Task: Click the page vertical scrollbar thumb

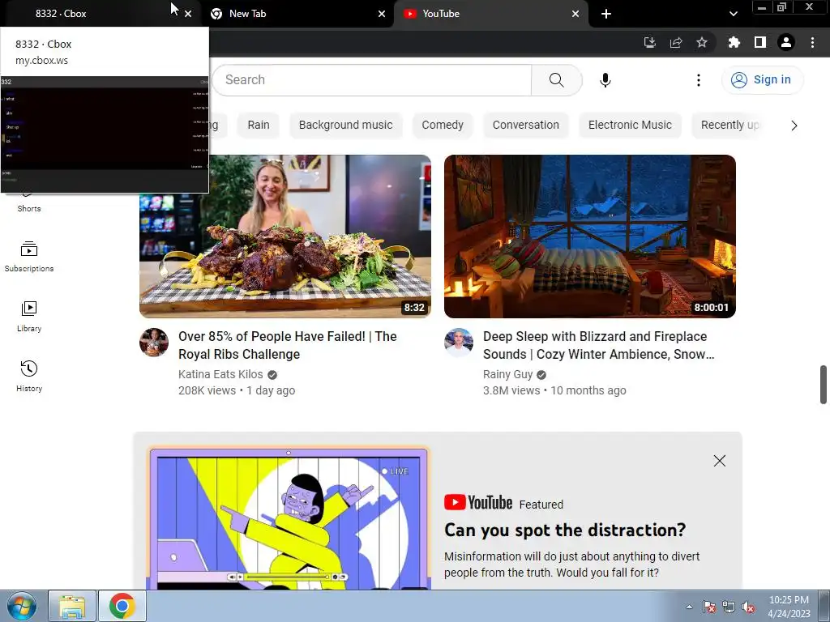Action: pos(824,385)
